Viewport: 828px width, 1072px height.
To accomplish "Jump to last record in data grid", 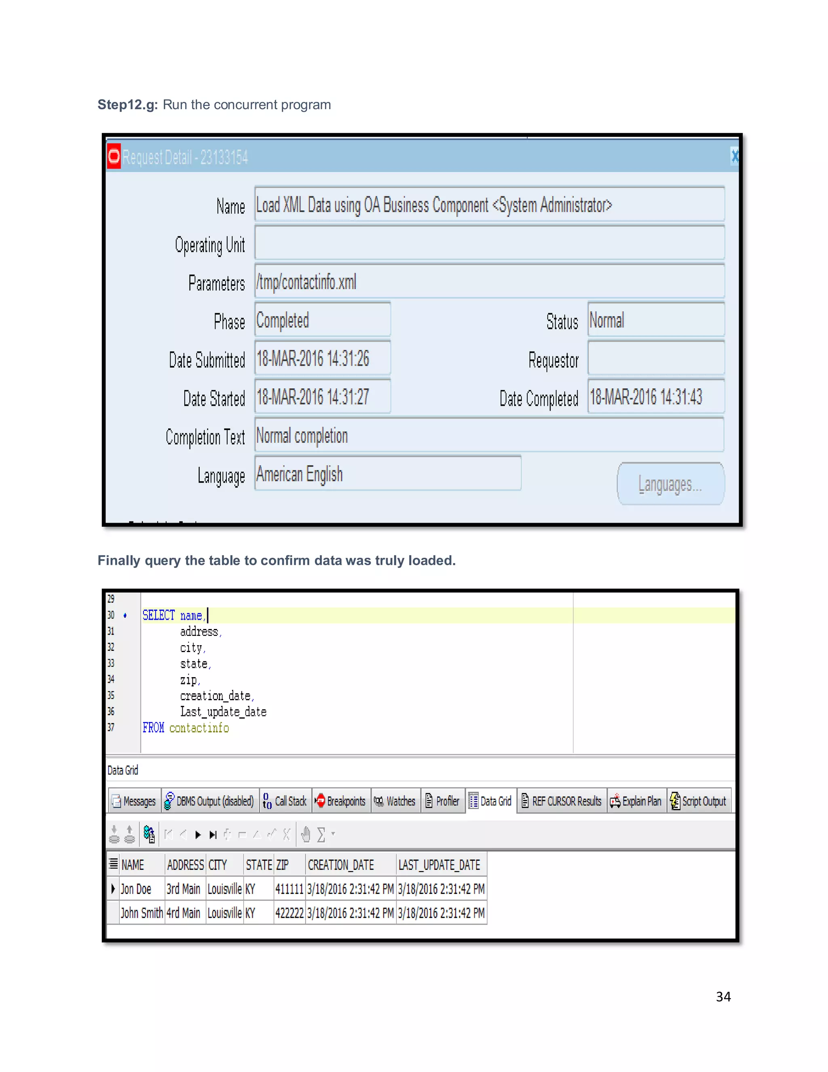I will click(x=213, y=835).
